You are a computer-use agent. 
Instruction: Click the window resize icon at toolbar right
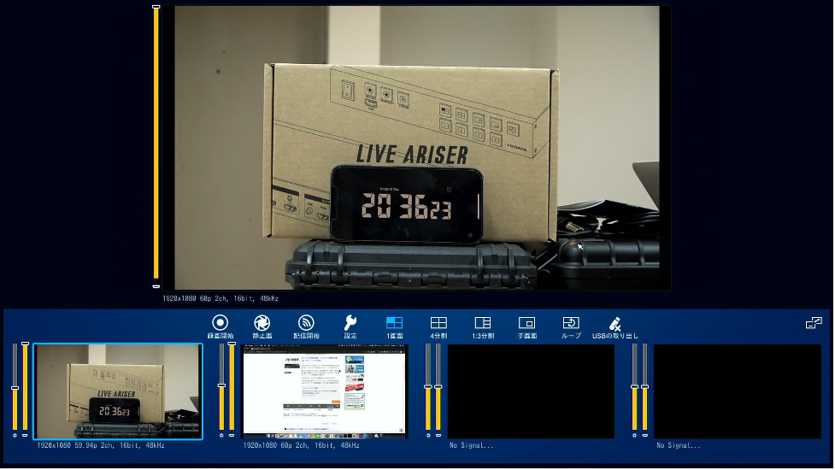click(x=814, y=323)
